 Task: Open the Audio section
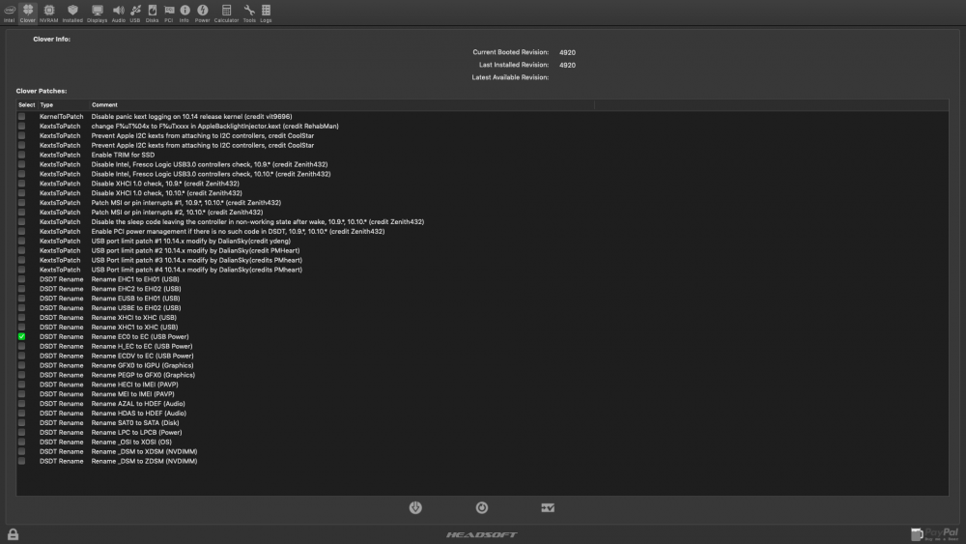coord(118,13)
